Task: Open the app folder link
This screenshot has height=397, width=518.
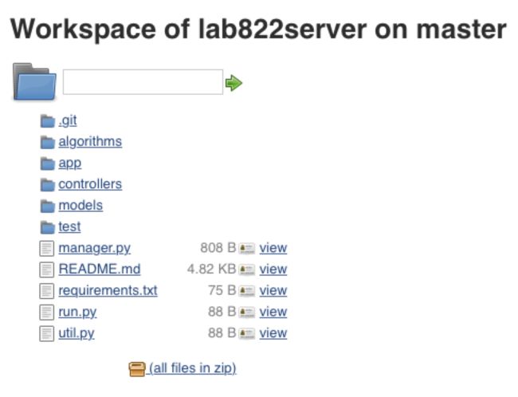Action: 70,163
